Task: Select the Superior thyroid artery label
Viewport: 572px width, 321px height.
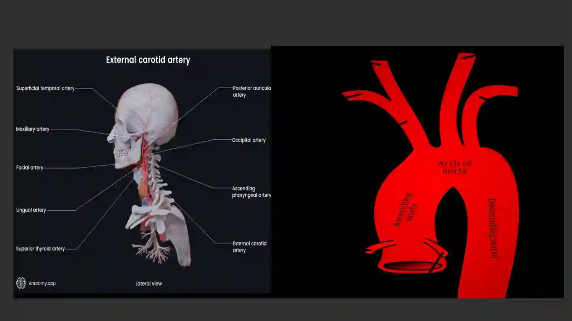Action: (40, 249)
